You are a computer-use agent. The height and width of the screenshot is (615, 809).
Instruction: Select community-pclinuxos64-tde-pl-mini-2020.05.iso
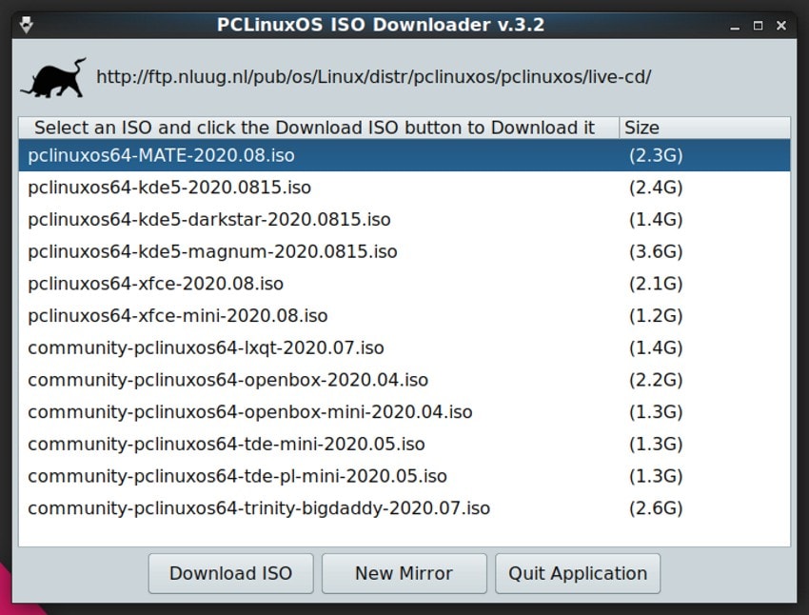tap(404, 476)
